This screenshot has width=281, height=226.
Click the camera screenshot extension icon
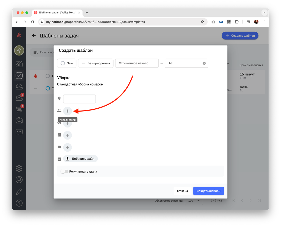pyautogui.click(x=213, y=22)
